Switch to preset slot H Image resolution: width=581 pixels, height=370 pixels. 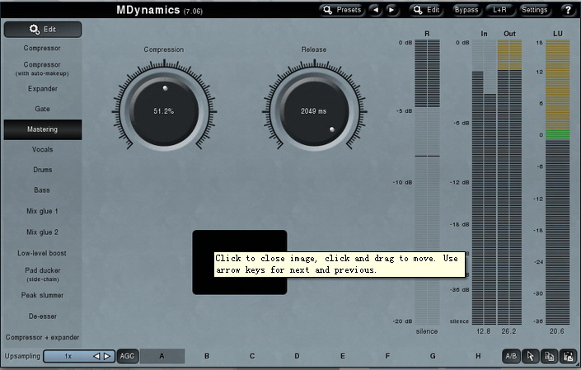tap(478, 356)
